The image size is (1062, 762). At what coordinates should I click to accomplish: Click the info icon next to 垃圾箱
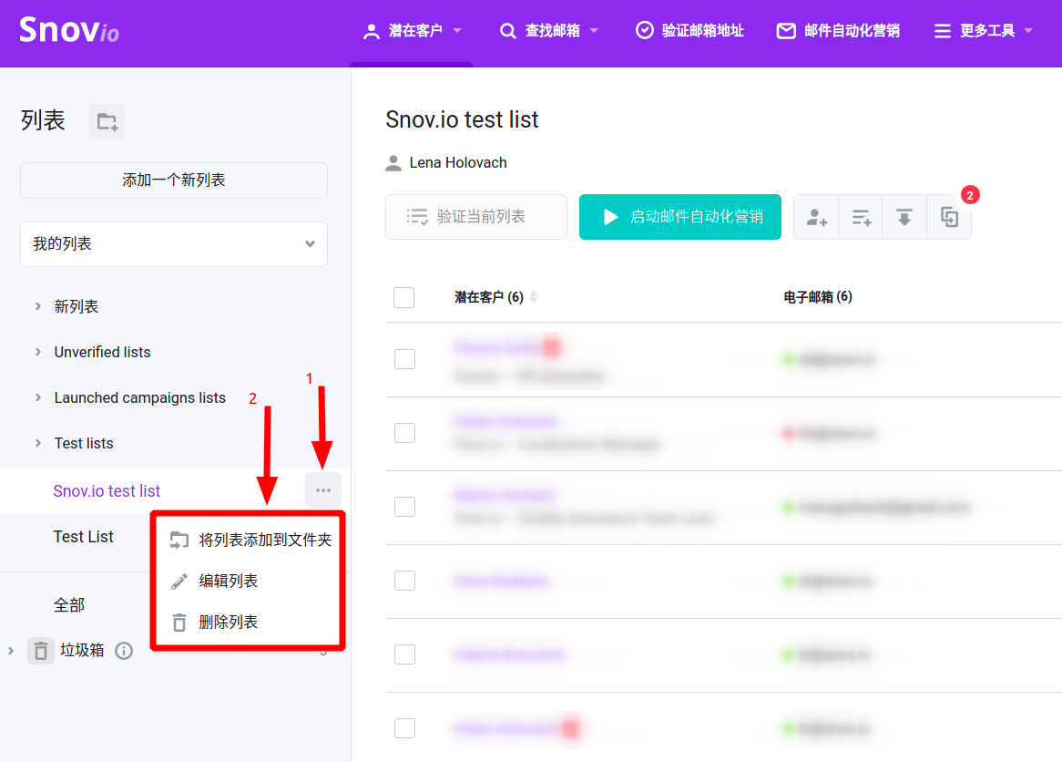tap(124, 651)
